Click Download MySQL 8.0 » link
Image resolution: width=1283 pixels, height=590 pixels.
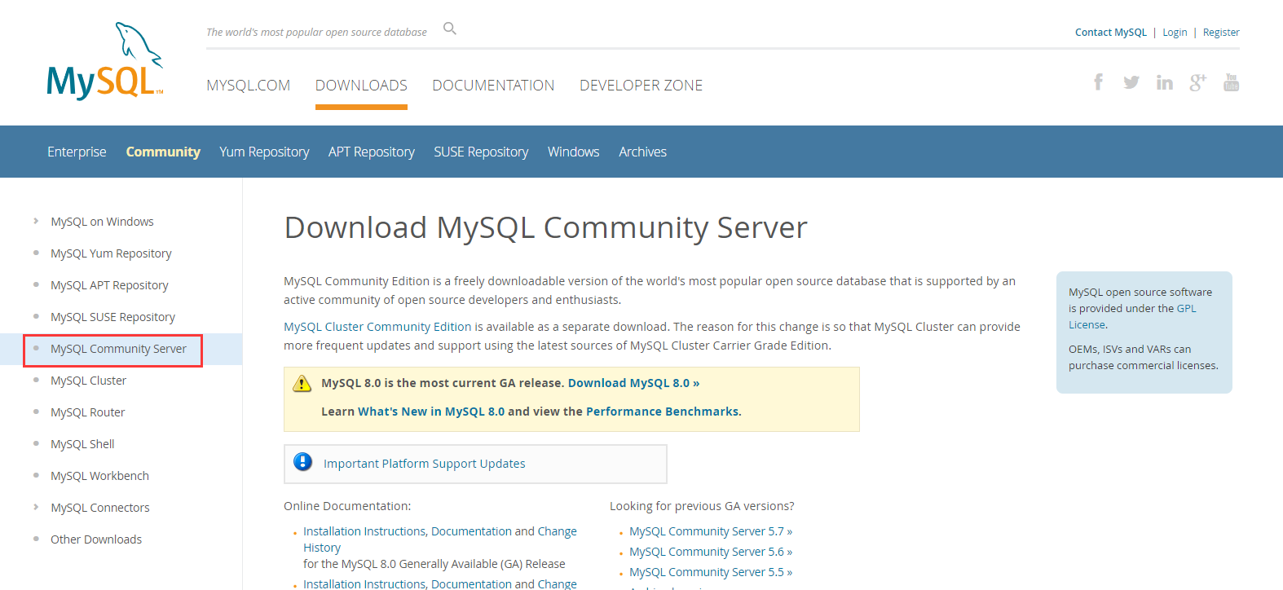point(633,383)
